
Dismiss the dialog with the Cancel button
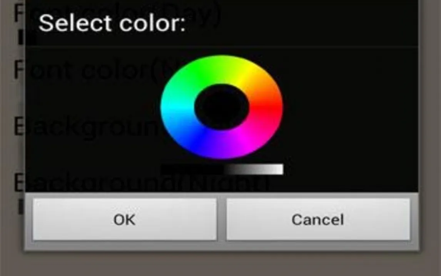318,219
